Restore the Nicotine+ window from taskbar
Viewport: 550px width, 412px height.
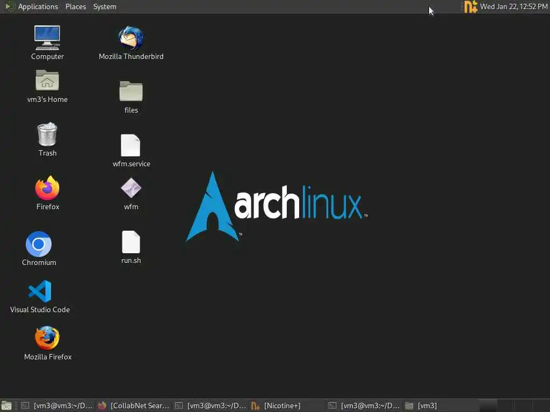click(x=288, y=406)
